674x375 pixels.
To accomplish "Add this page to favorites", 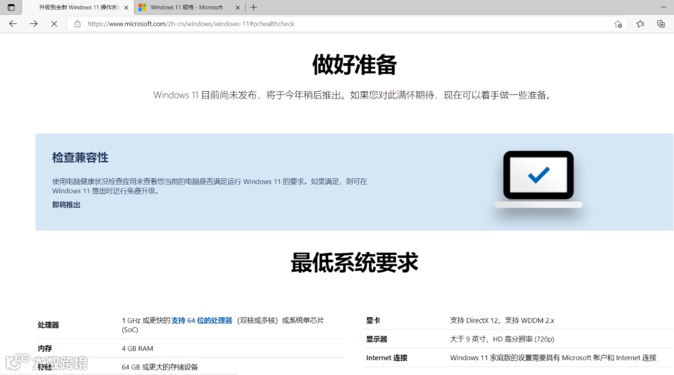I will (618, 24).
